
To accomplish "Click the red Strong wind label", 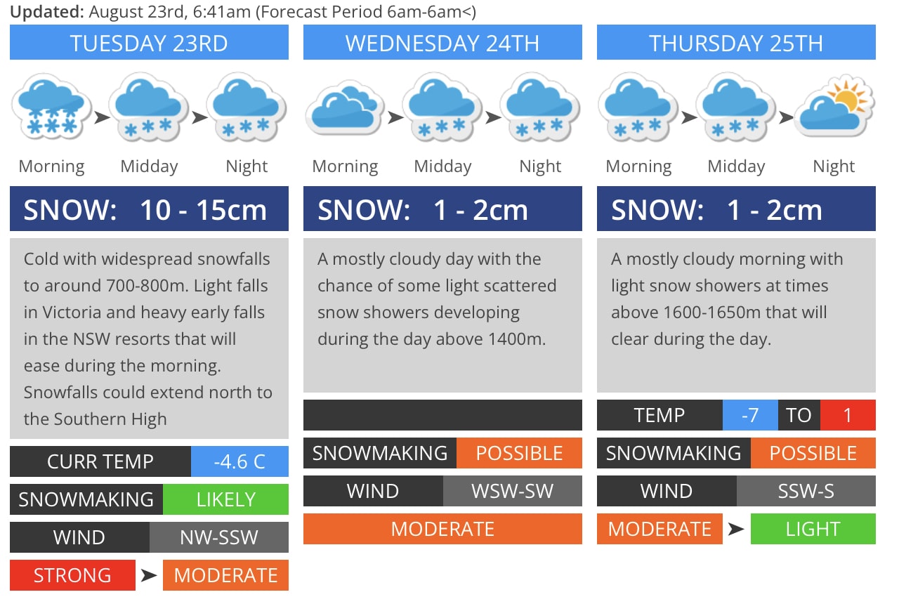I will [72, 575].
